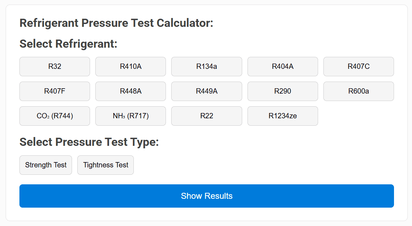Select refrigerant R407C
The image size is (412, 226).
click(358, 66)
